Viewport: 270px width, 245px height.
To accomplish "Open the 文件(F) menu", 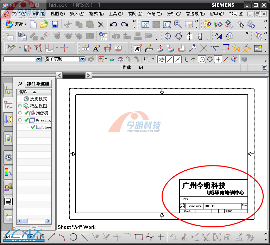I will (19, 14).
